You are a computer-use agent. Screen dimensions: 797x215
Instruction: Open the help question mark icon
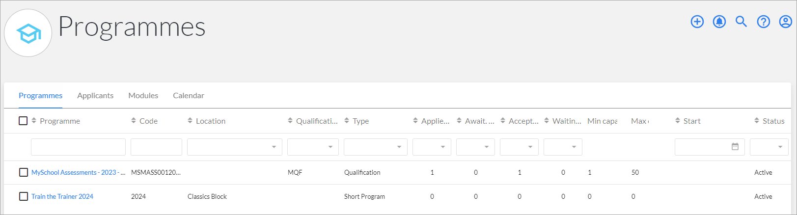click(x=763, y=22)
